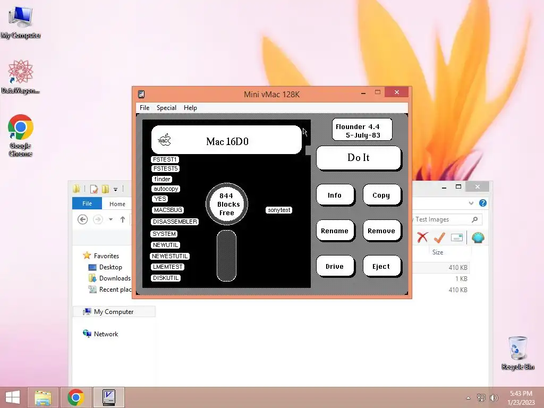Image resolution: width=544 pixels, height=408 pixels.
Task: Open the DataWagon desktop shortcut
Action: tap(21, 76)
